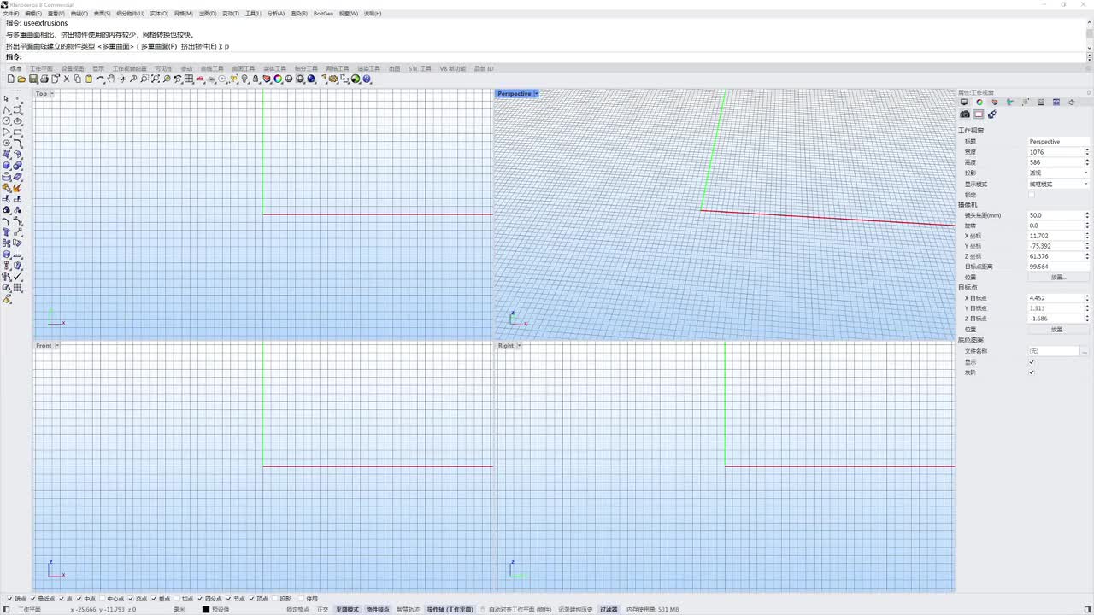Viewport: 1094px width, 615px height.
Task: Click the 标题 field containing Perspective
Action: point(1059,142)
